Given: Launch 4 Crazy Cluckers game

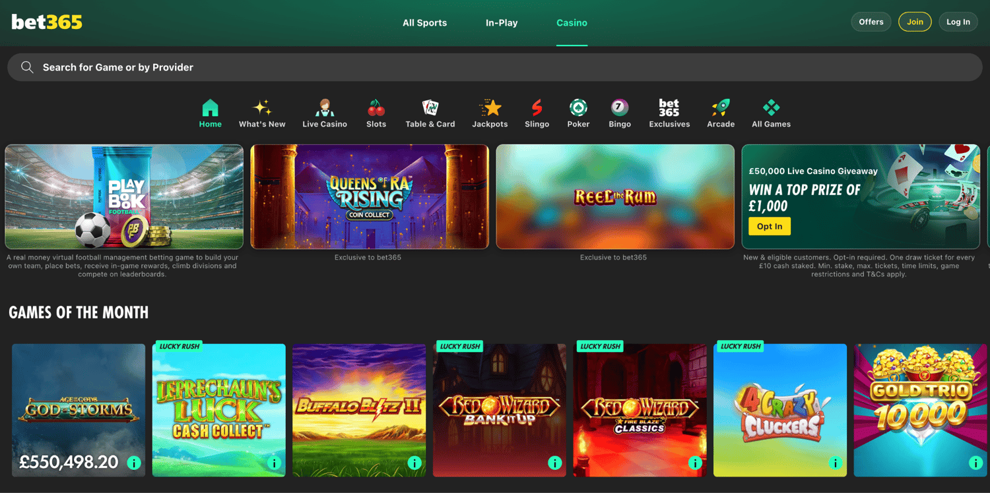Looking at the screenshot, I should click(780, 410).
